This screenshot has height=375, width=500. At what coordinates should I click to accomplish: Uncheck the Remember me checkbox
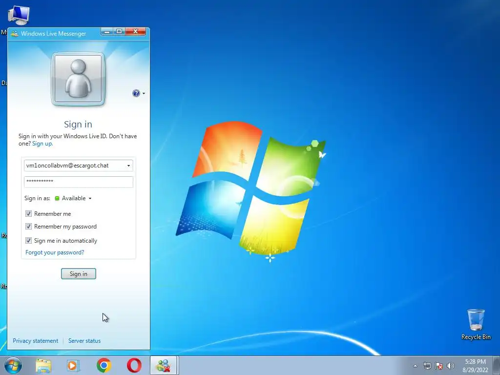pyautogui.click(x=28, y=214)
